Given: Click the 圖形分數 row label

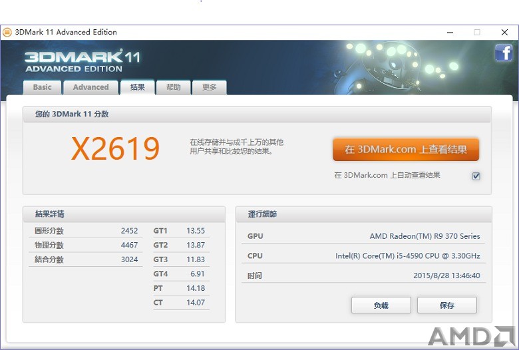Looking at the screenshot, I should pyautogui.click(x=49, y=231).
